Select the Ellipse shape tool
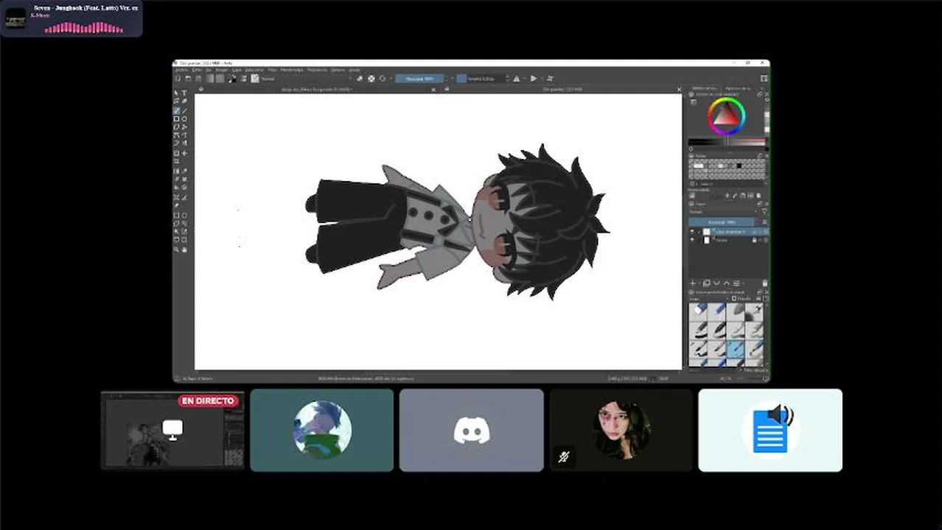The width and height of the screenshot is (942, 530). coord(184,119)
